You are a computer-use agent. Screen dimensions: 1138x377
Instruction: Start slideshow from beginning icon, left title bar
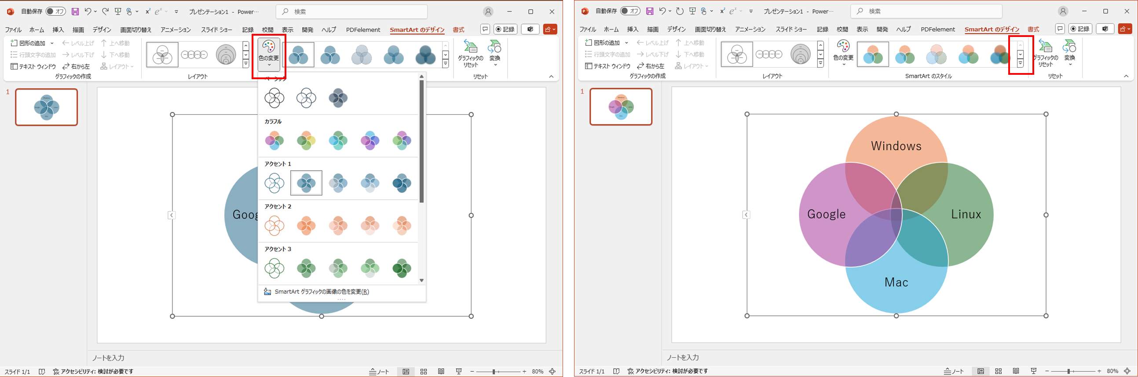pos(117,11)
